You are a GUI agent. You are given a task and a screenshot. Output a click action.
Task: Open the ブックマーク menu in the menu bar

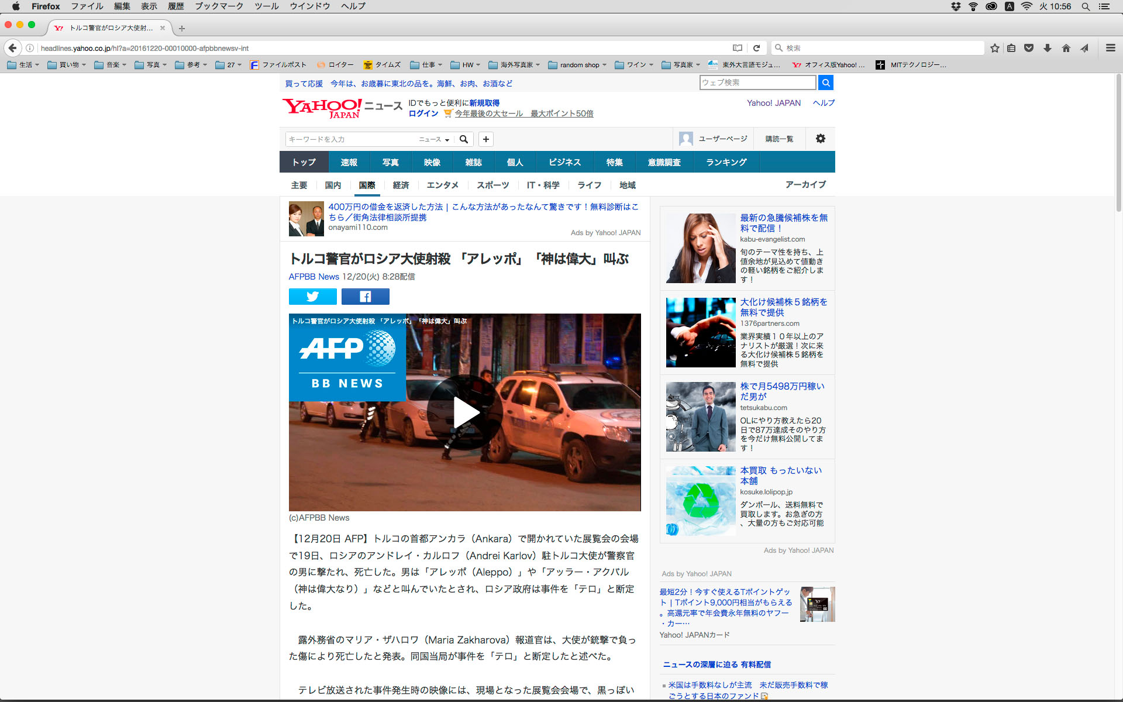point(219,6)
